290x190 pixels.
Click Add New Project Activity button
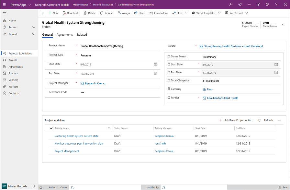(236, 120)
